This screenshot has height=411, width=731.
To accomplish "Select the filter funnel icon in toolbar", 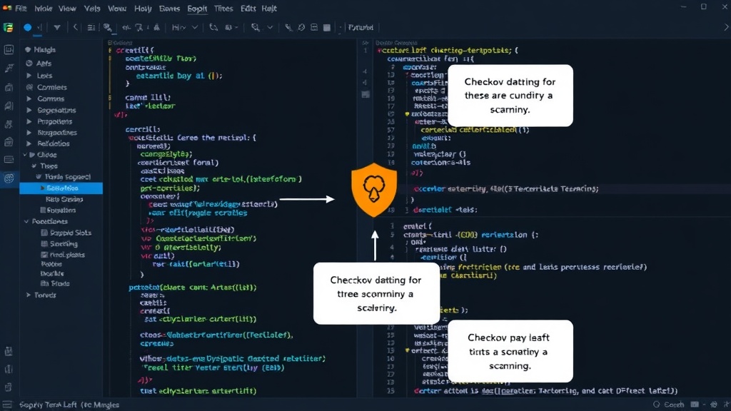I will pos(57,28).
